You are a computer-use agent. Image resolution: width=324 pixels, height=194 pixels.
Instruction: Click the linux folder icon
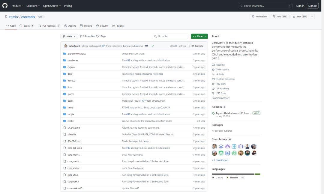pyautogui.click(x=65, y=87)
